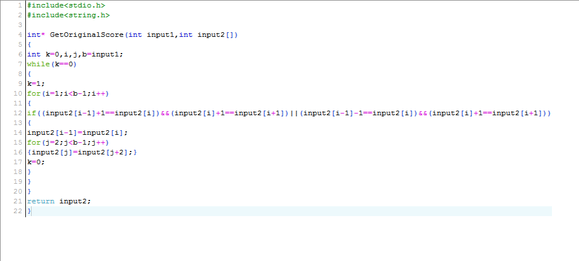This screenshot has width=579, height=261.
Task: Click the k=1; assignment
Action: point(36,84)
